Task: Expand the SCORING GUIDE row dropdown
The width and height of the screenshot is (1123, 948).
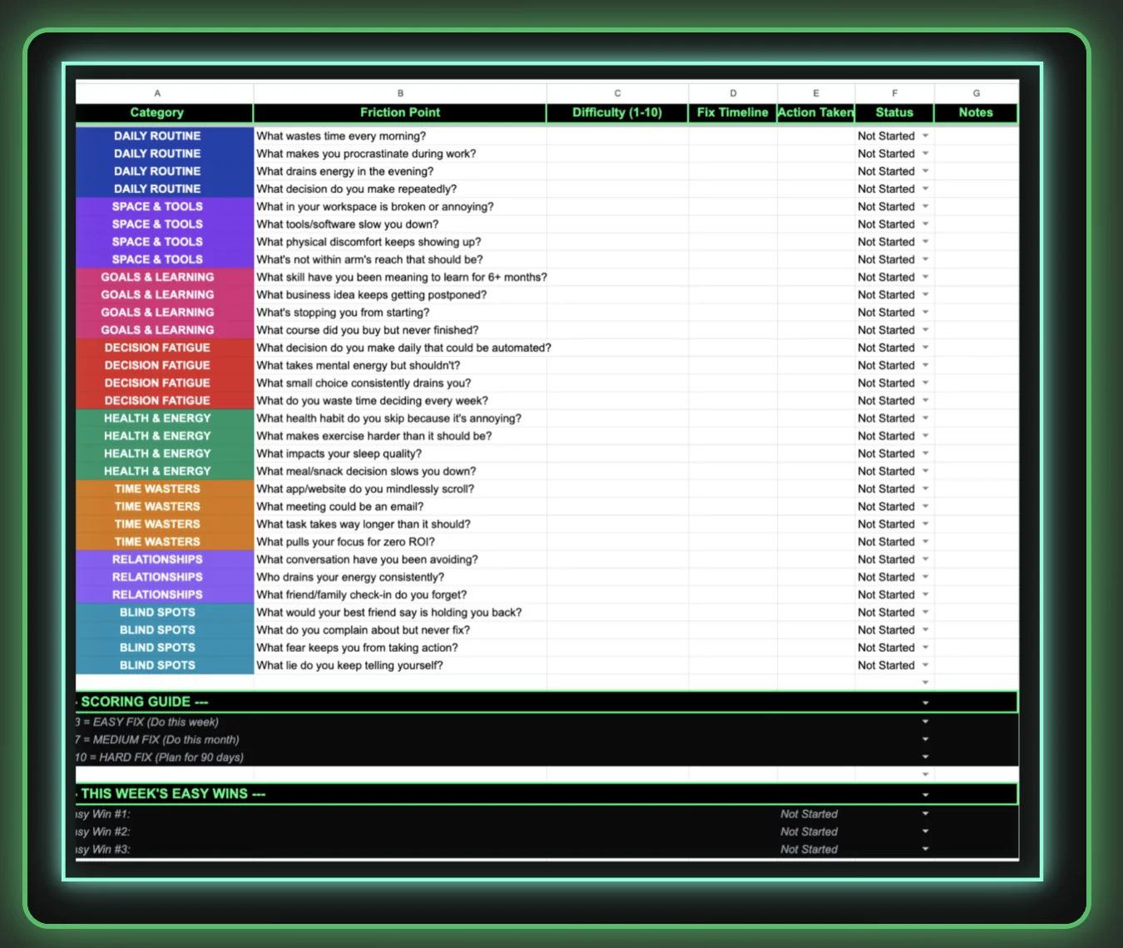Action: pyautogui.click(x=925, y=701)
